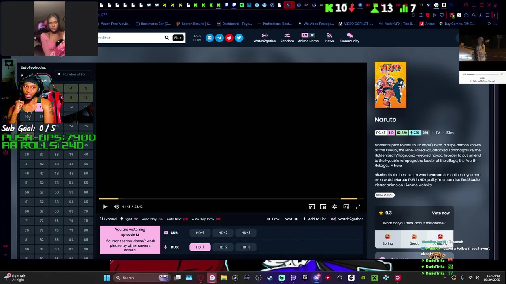
Task: Select DUB server HD-2
Action: (x=223, y=247)
